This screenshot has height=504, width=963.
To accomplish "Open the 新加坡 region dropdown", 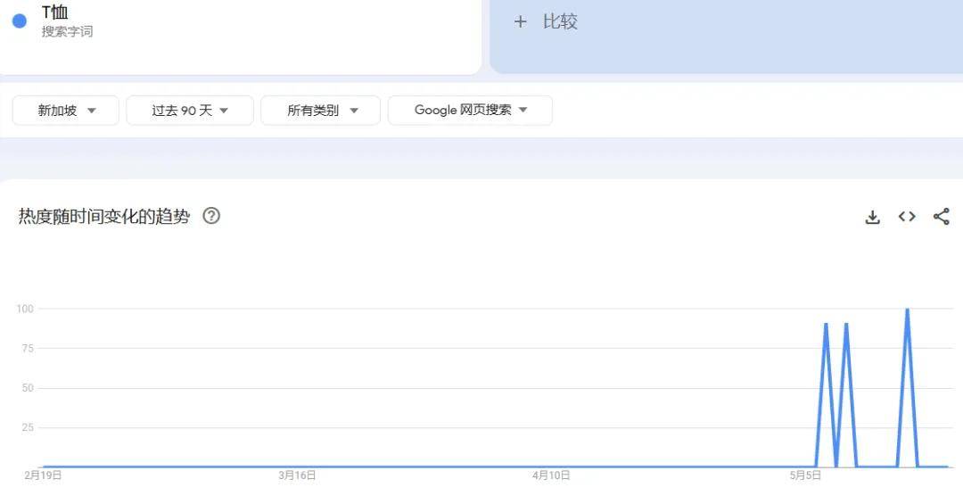I will (x=66, y=111).
